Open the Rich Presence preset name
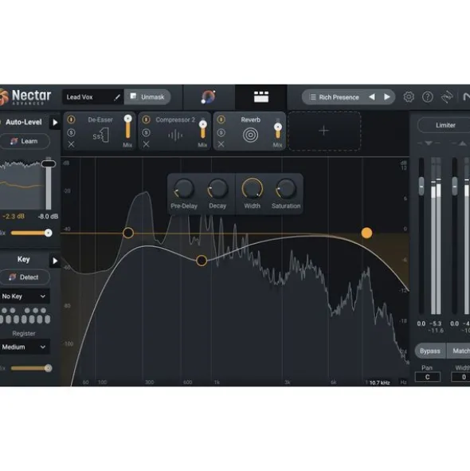This screenshot has width=470, height=471. [x=339, y=97]
